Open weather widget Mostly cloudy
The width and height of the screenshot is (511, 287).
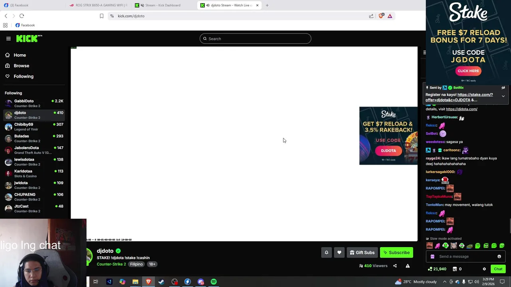point(416,282)
